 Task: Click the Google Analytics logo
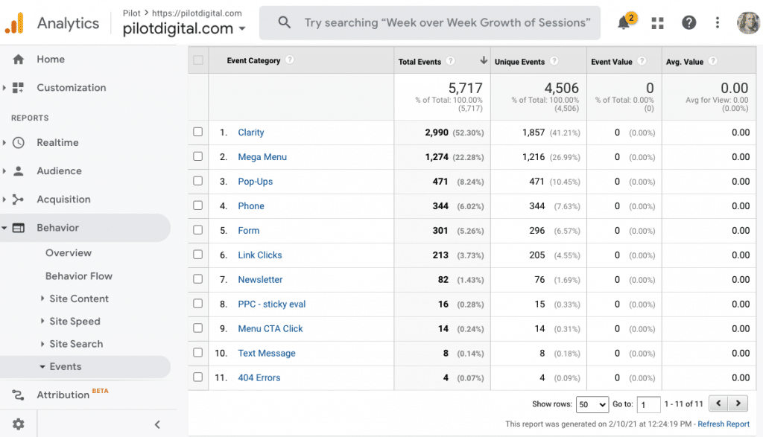click(x=15, y=24)
